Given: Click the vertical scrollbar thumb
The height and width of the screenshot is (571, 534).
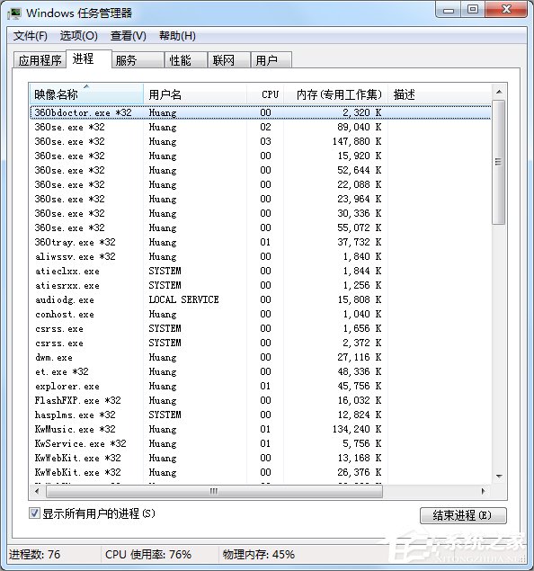Looking at the screenshot, I should (499, 162).
